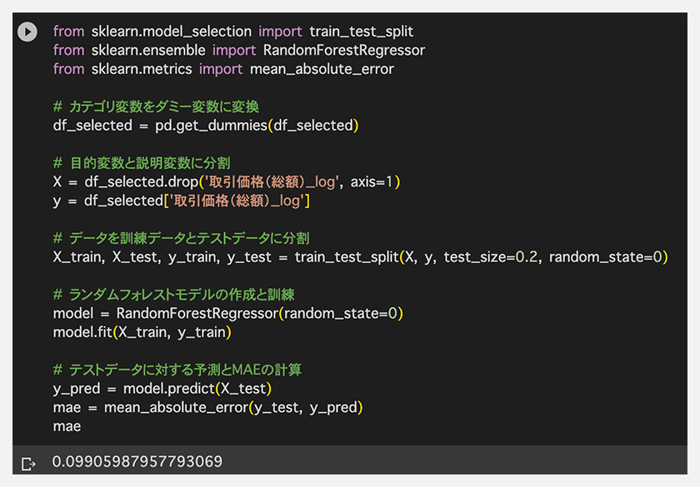Click test_size=0.2 in the split call
The height and width of the screenshot is (487, 700).
pyautogui.click(x=491, y=257)
